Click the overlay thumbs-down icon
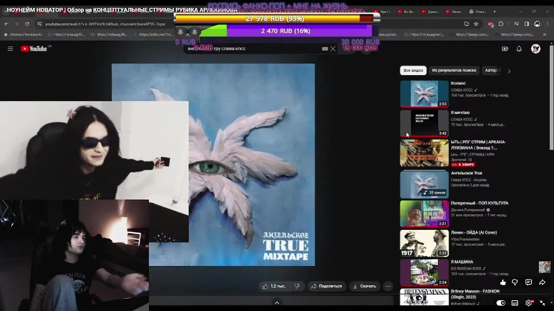The height and width of the screenshot is (311, 554). coord(515,282)
